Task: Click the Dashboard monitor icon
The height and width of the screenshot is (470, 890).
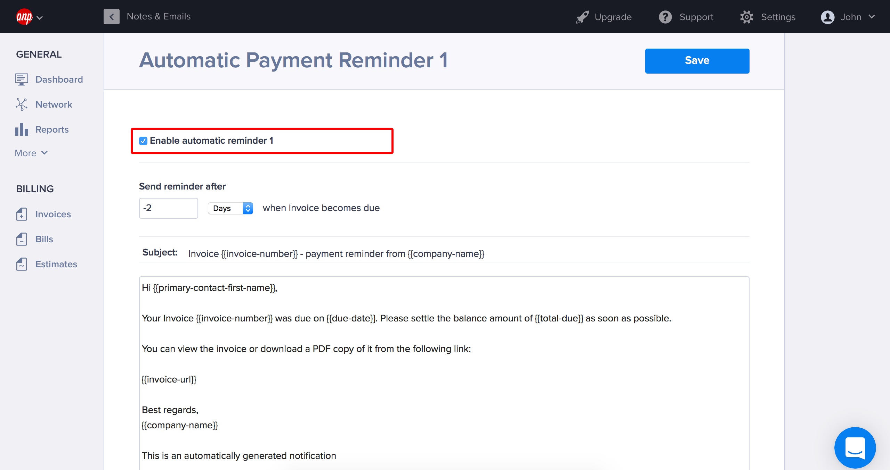Action: click(x=21, y=79)
